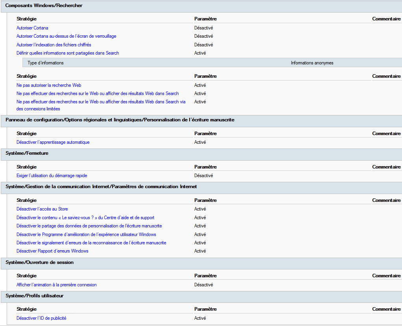The width and height of the screenshot is (402, 326).
Task: Click 'Exiger l'utilisation du démarrage rapide' link
Action: click(x=52, y=176)
